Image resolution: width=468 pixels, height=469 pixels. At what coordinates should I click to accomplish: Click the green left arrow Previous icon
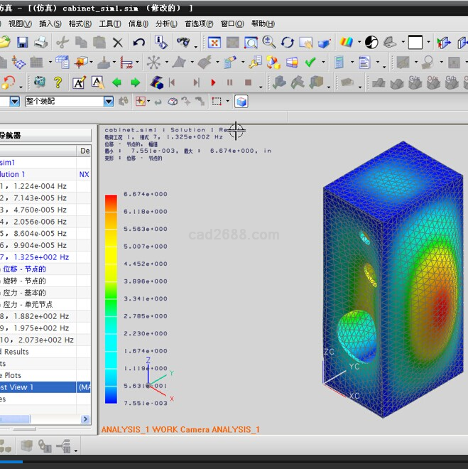pos(116,82)
